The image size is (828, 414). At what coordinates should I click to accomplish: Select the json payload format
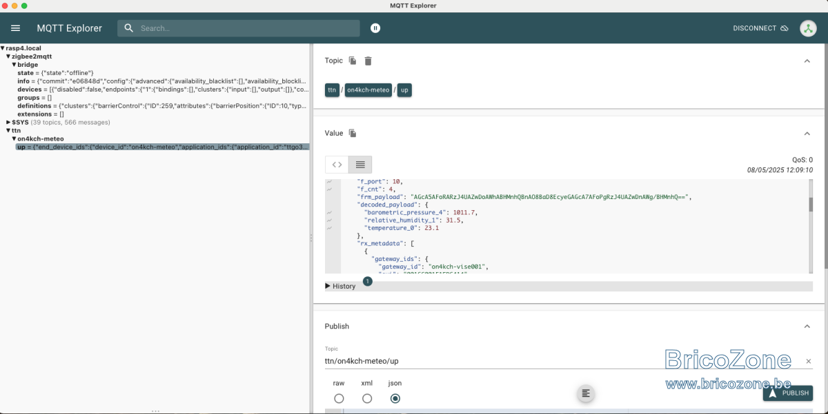[395, 398]
